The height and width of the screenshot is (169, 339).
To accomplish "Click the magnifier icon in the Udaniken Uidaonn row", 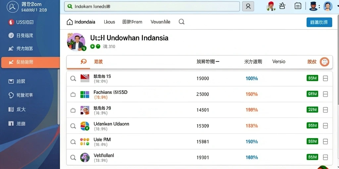I will pos(73,126).
